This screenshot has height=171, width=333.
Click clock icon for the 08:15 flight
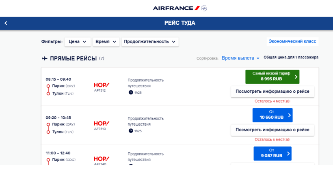(x=131, y=92)
